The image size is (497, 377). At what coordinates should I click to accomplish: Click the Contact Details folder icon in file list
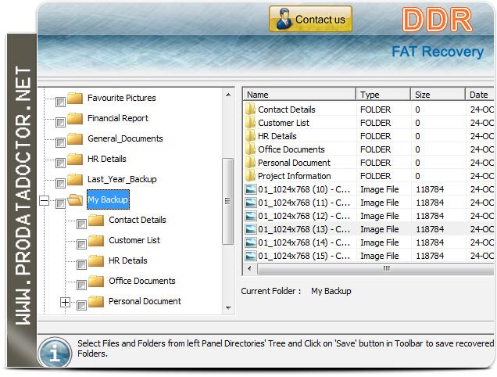pos(250,110)
